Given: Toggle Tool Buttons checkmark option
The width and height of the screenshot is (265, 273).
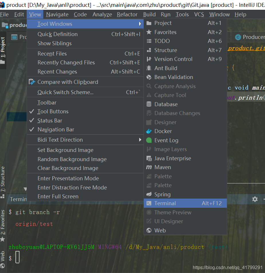Looking at the screenshot, I should [x=85, y=111].
